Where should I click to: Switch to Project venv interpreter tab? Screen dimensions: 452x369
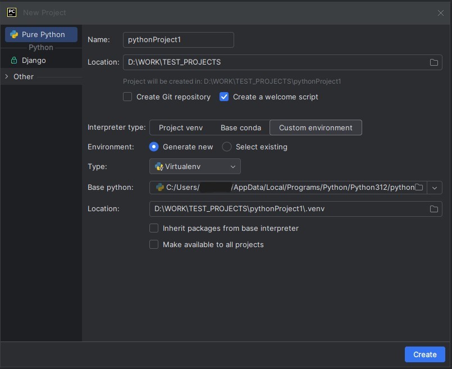[x=180, y=127]
